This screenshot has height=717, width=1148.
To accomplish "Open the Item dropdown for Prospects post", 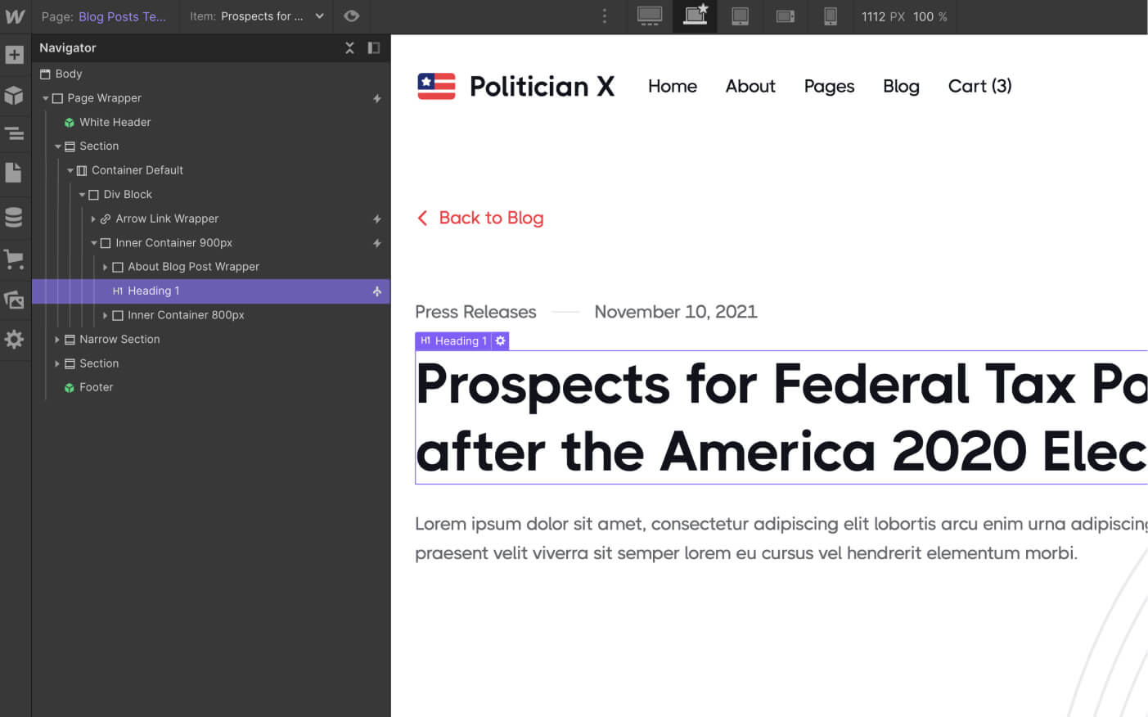I will pos(319,16).
